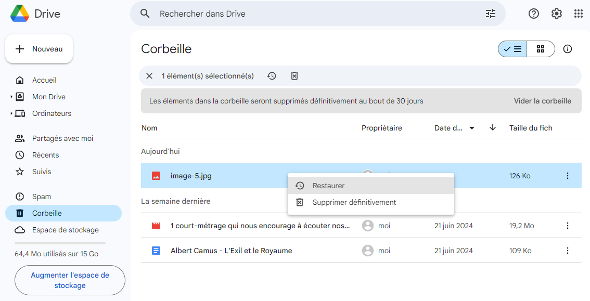This screenshot has width=590, height=301.
Task: Click the storage usage progress bar
Action: (60, 243)
